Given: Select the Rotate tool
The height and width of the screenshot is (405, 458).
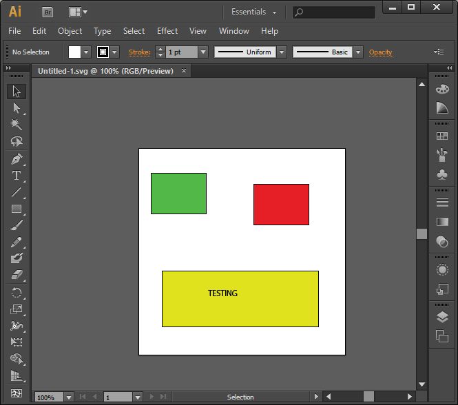Looking at the screenshot, I should tap(17, 293).
